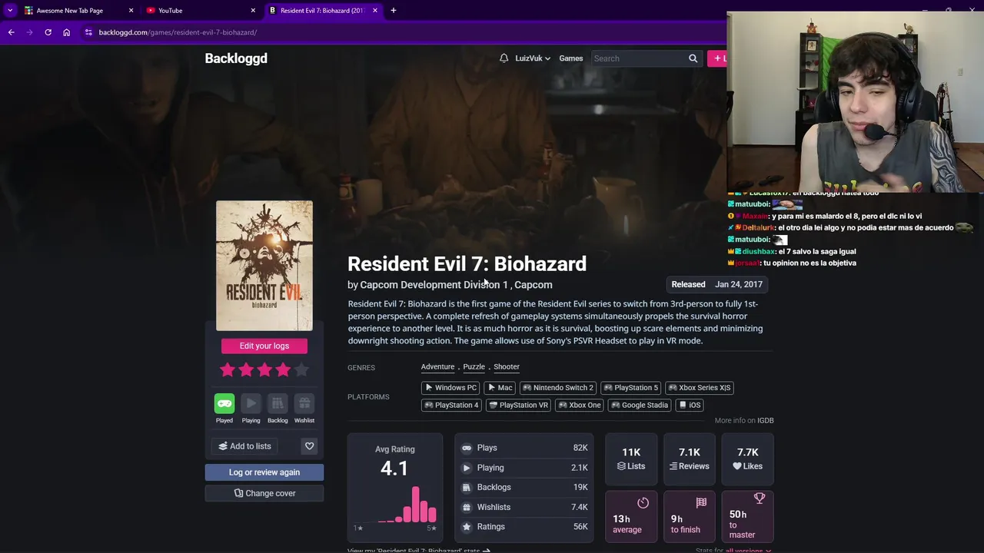Open the Playing stat row
Screen dimensions: 984x553
click(x=524, y=468)
